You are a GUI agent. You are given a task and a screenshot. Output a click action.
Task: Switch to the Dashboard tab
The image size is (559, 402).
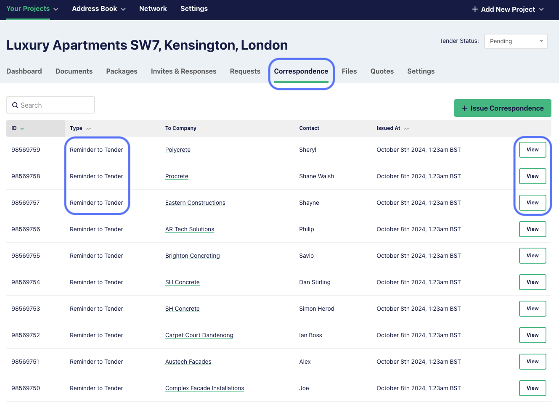pos(24,71)
